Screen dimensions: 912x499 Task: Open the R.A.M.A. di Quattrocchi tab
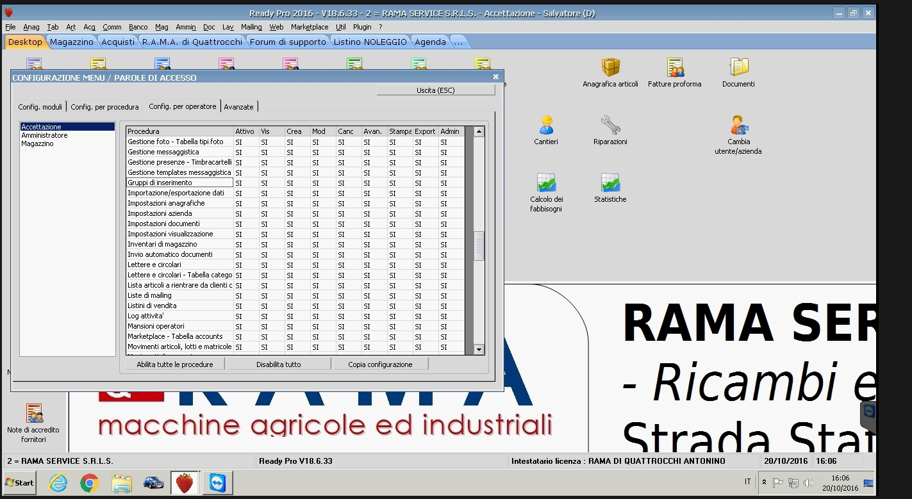pos(192,42)
